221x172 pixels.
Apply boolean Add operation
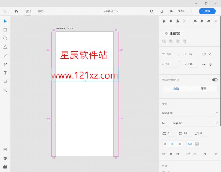tap(164, 41)
